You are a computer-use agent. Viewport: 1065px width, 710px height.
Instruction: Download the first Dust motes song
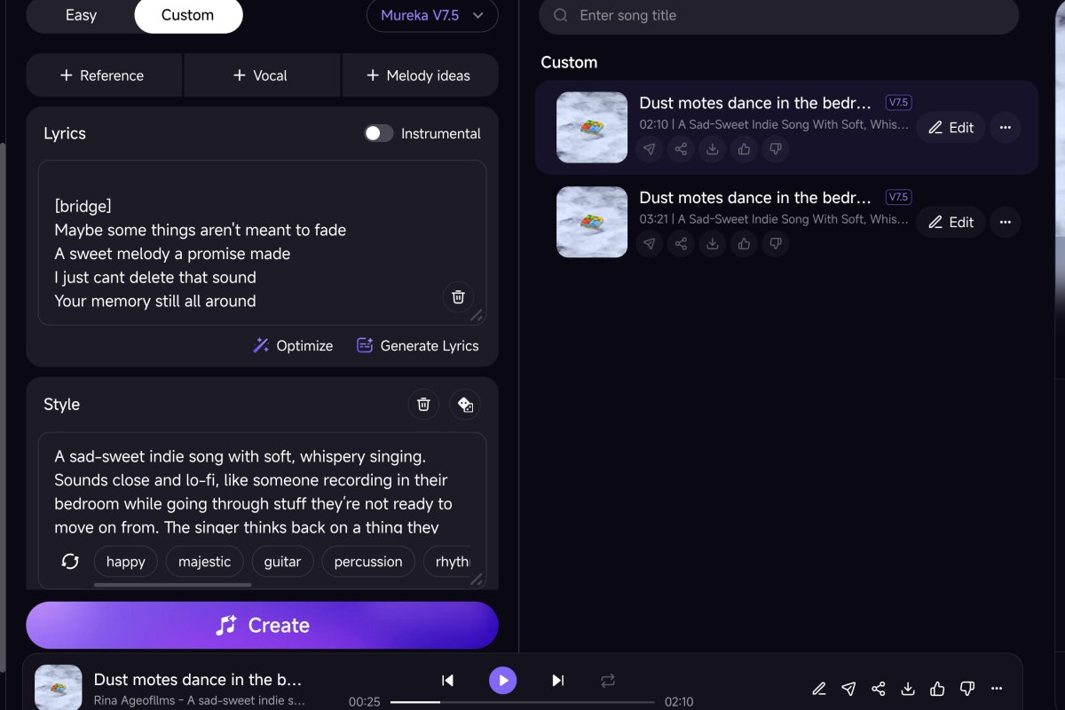(x=712, y=149)
